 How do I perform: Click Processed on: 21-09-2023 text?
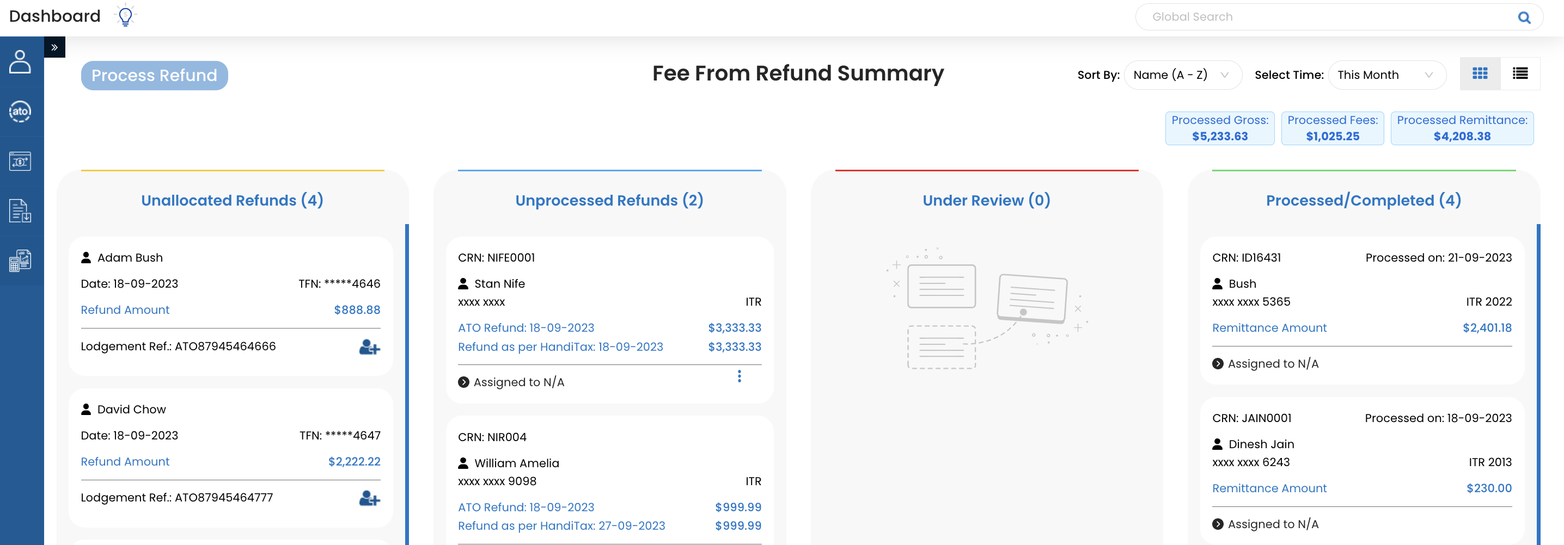point(1439,258)
